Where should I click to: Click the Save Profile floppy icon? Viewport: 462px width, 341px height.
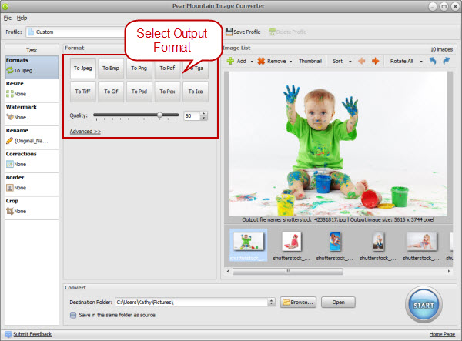coord(229,32)
